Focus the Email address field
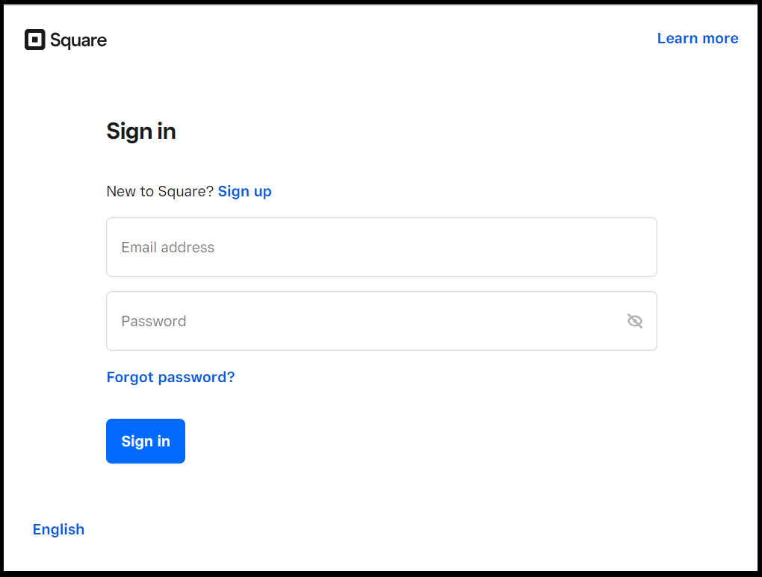762x577 pixels. (381, 247)
